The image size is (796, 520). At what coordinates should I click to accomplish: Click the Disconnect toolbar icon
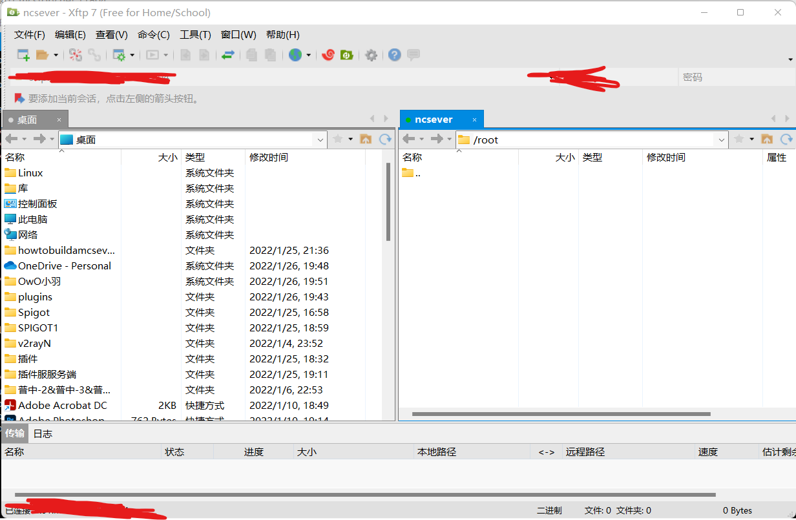(76, 55)
